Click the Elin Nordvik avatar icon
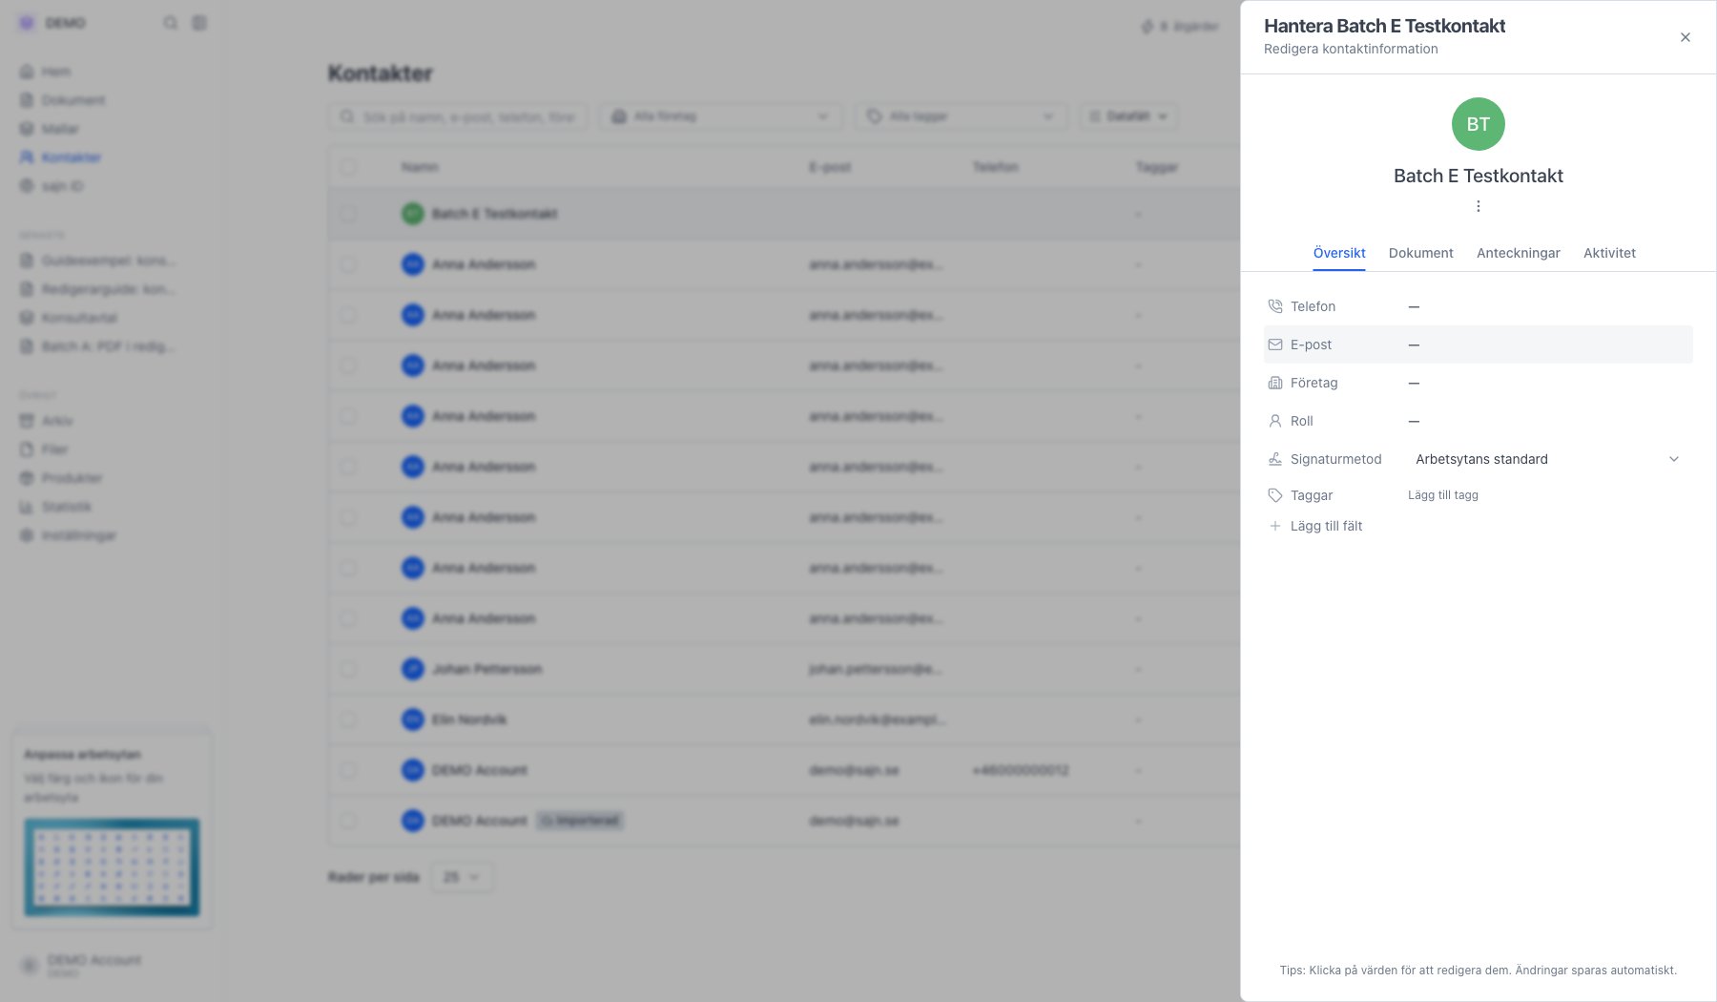Screen dimensions: 1717x1002 (x=412, y=720)
